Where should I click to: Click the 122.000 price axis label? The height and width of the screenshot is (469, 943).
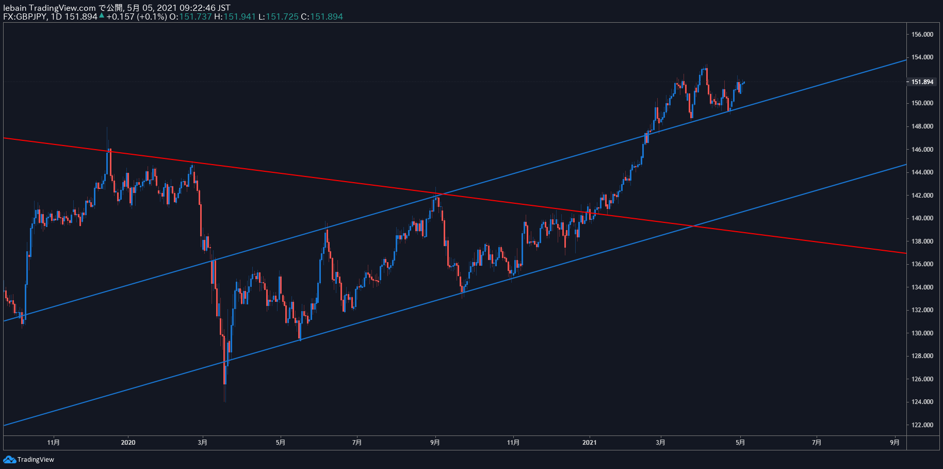[x=922, y=425]
